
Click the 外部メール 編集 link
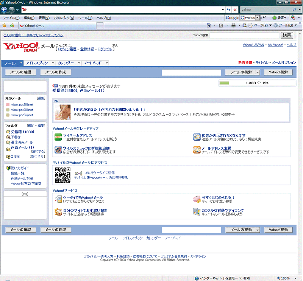(x=41, y=98)
